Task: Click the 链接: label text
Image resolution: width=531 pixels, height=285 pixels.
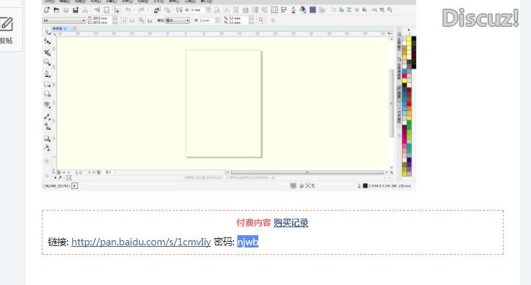Action: 58,242
